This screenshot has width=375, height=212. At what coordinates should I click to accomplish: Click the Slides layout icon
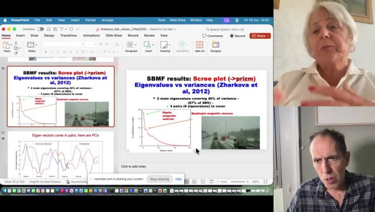[x=30, y=45]
